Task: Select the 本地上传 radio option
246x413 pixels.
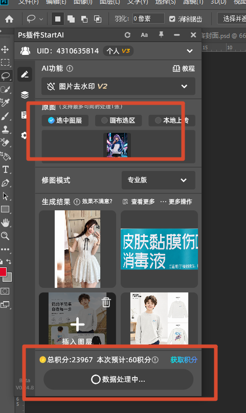Action: point(172,121)
